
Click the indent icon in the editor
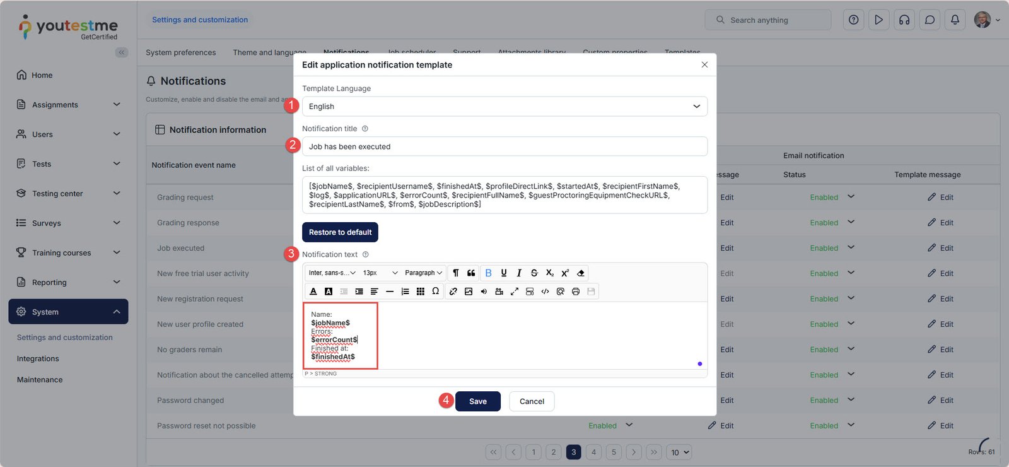(359, 292)
